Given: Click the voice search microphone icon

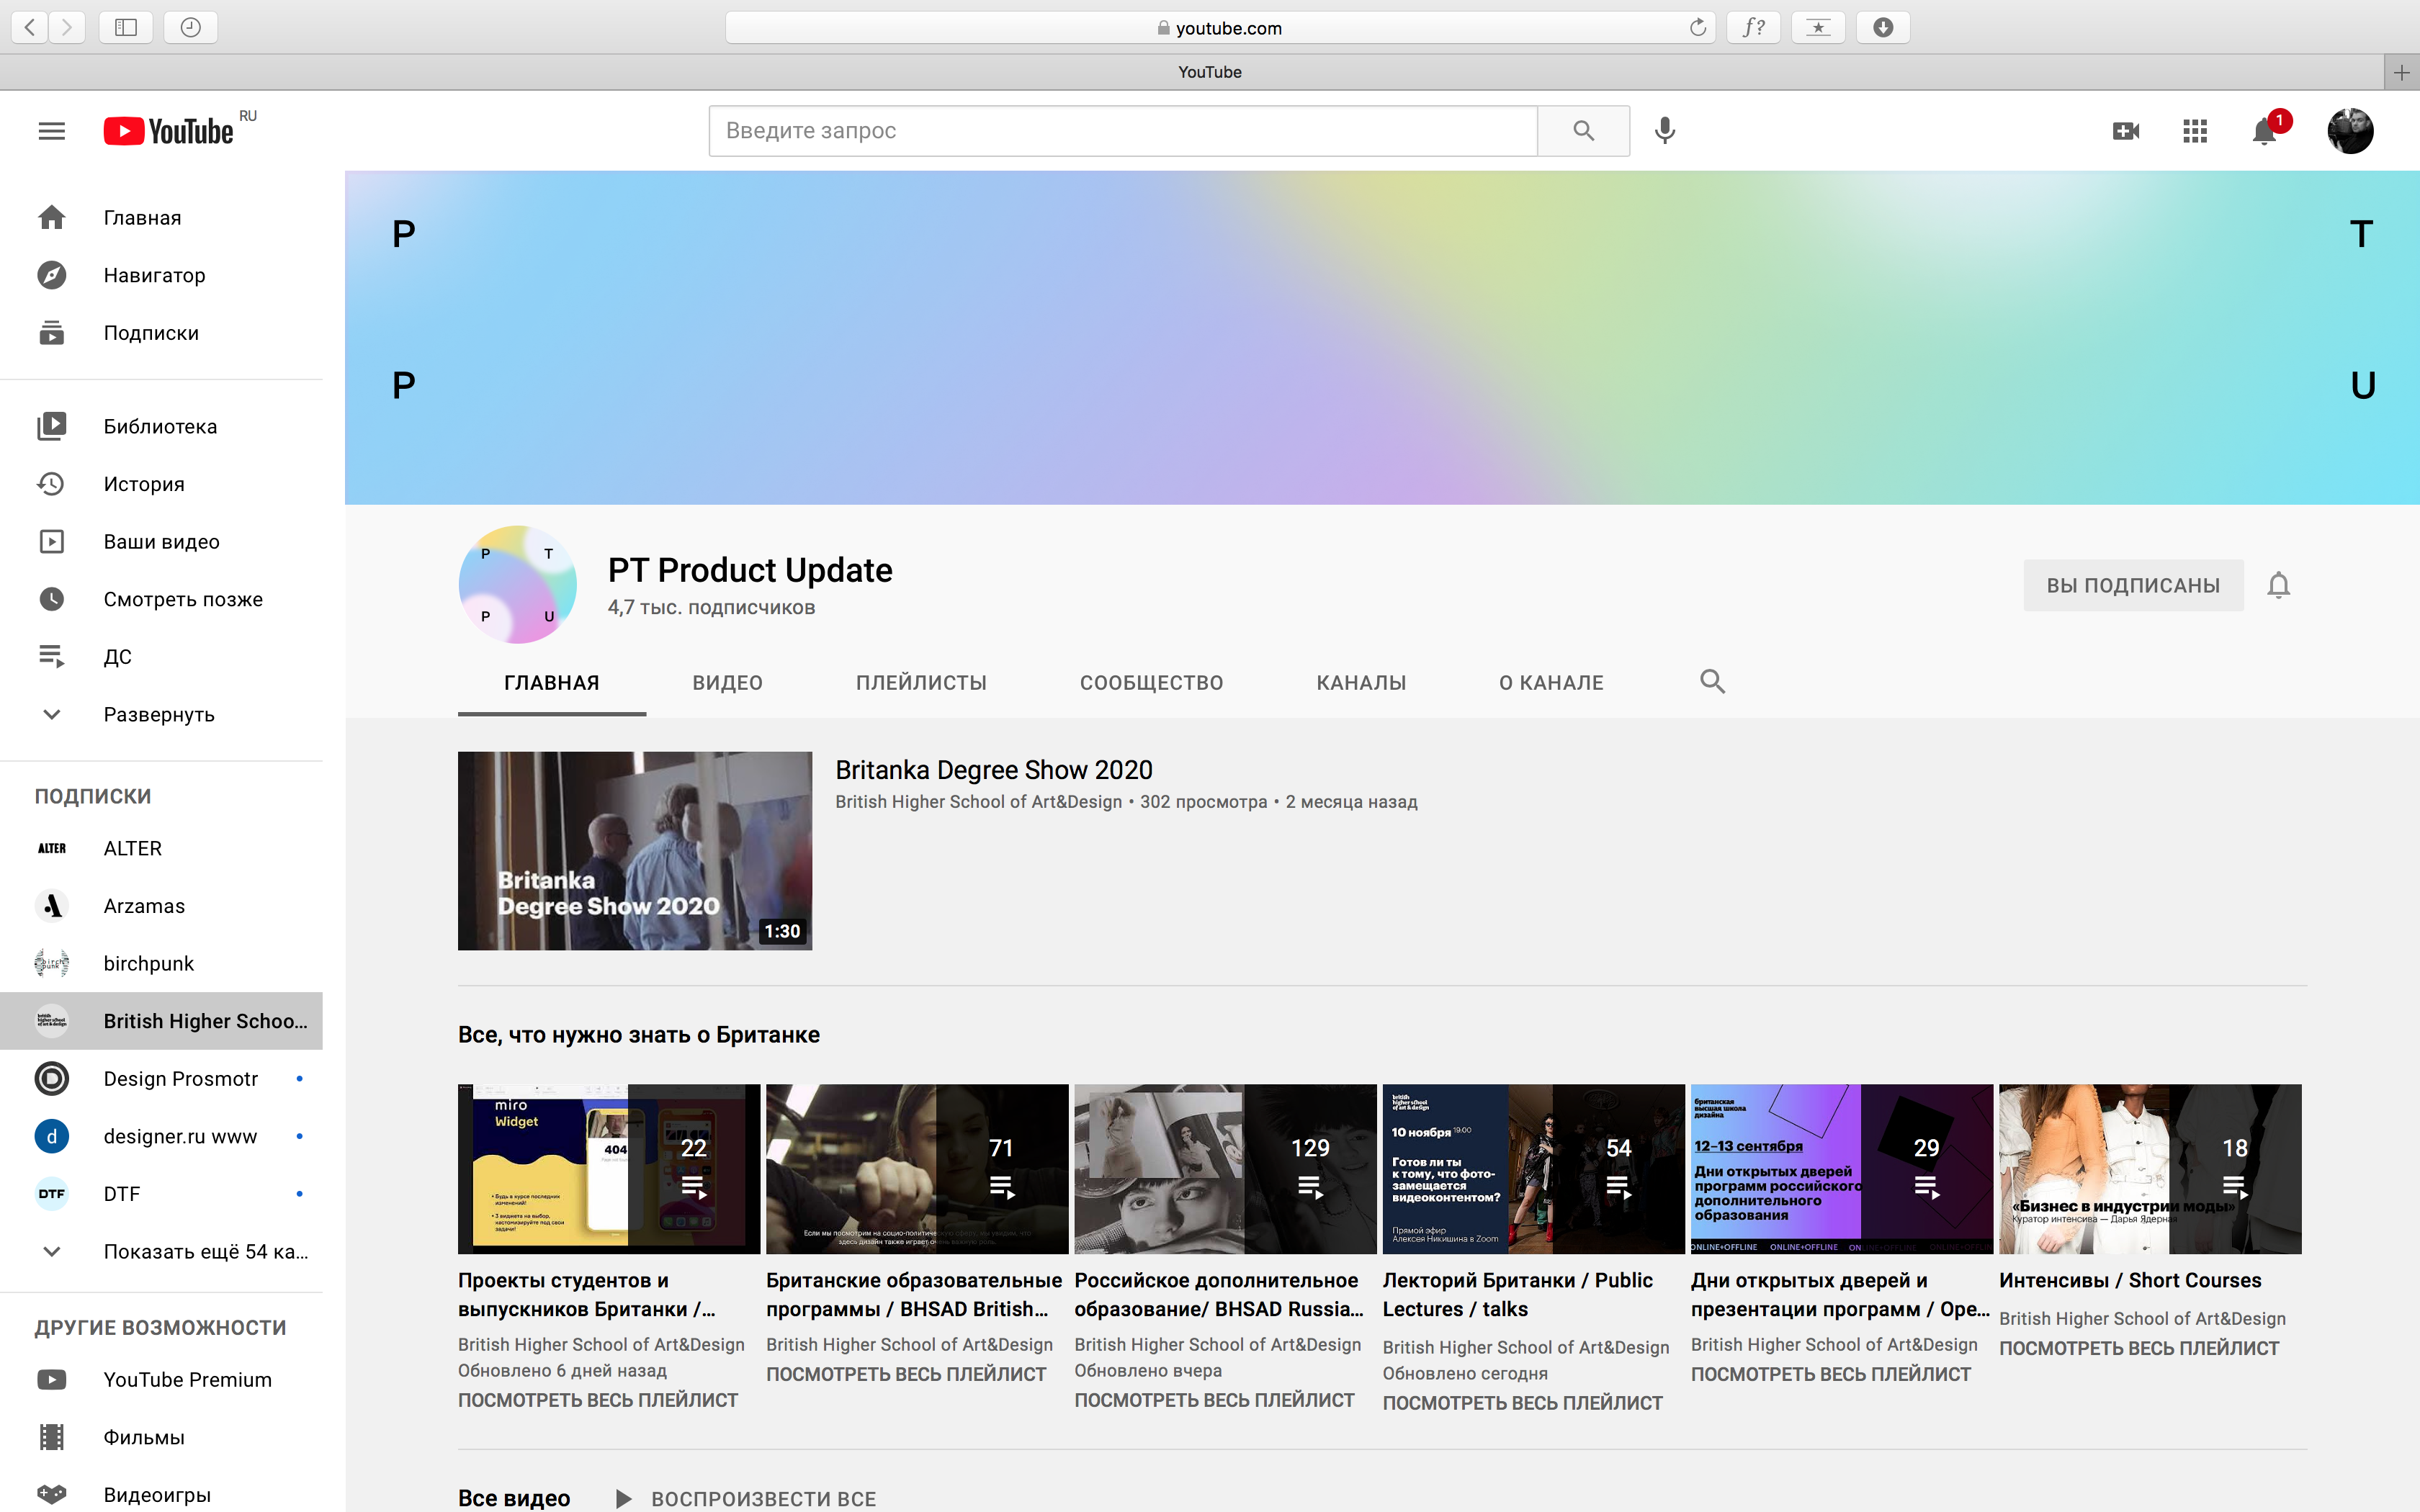Looking at the screenshot, I should point(1664,131).
